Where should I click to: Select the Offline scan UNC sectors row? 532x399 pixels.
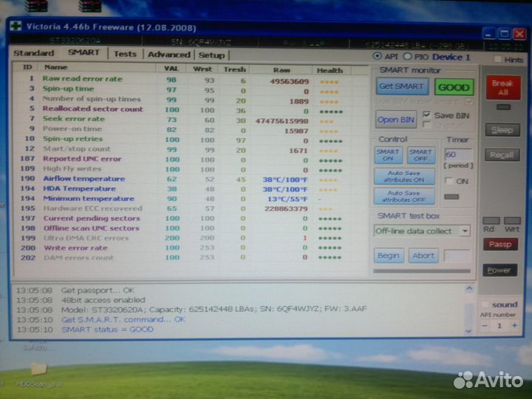190,228
